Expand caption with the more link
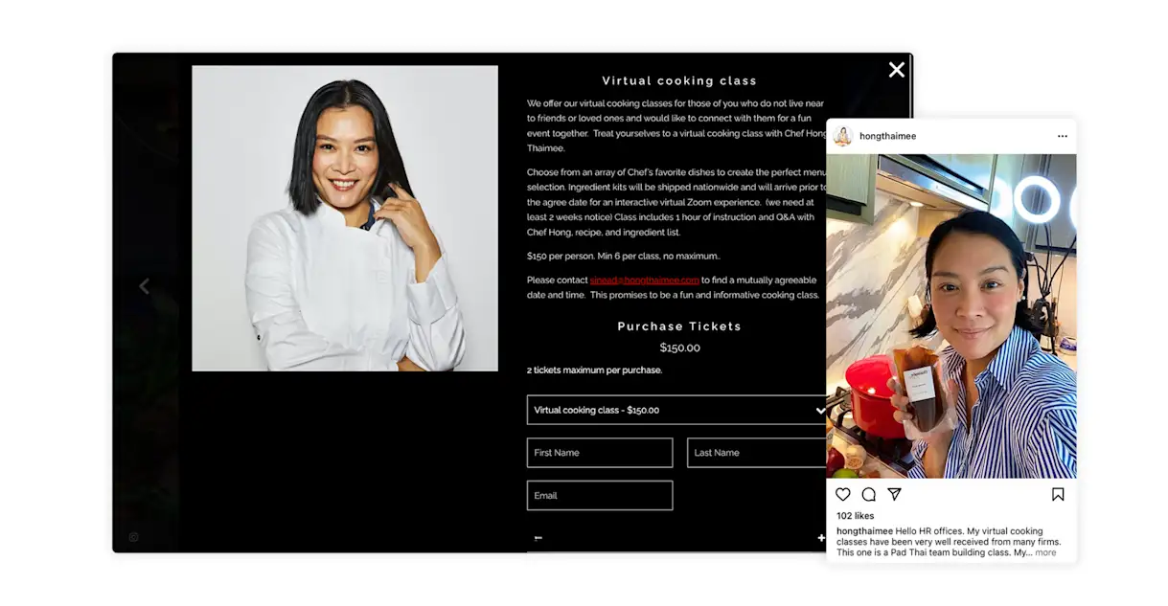Viewport: 1168px width, 606px height. (x=1045, y=552)
